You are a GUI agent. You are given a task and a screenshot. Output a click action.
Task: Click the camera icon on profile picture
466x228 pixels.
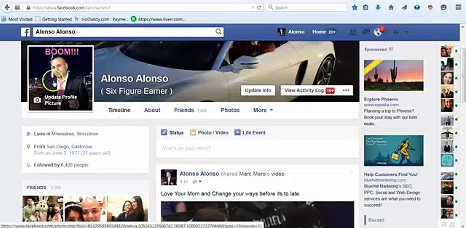37,100
